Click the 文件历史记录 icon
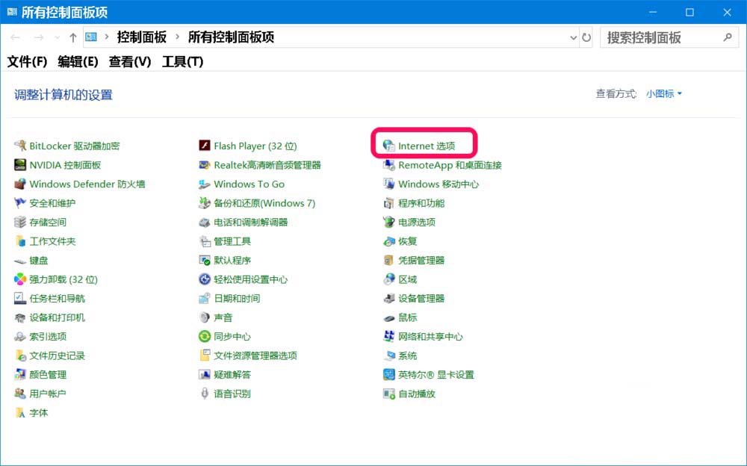 point(20,355)
